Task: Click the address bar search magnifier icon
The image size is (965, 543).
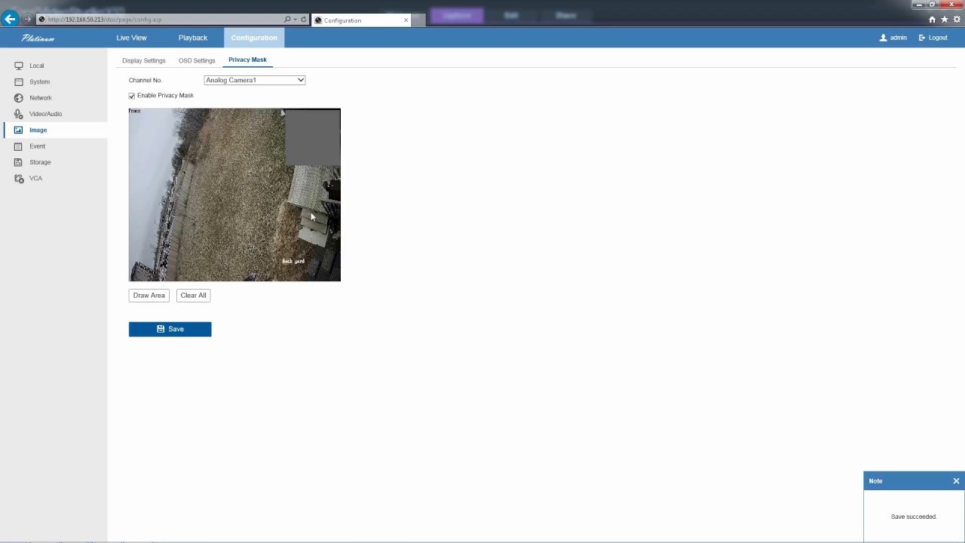Action: (x=287, y=20)
